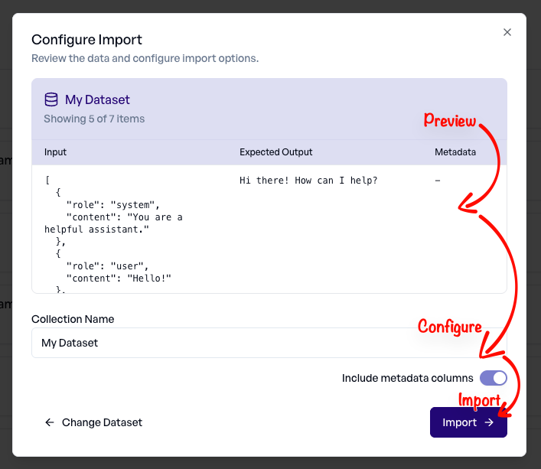Click the right arrow icon inside Import button
Image resolution: width=541 pixels, height=469 pixels.
pos(489,422)
